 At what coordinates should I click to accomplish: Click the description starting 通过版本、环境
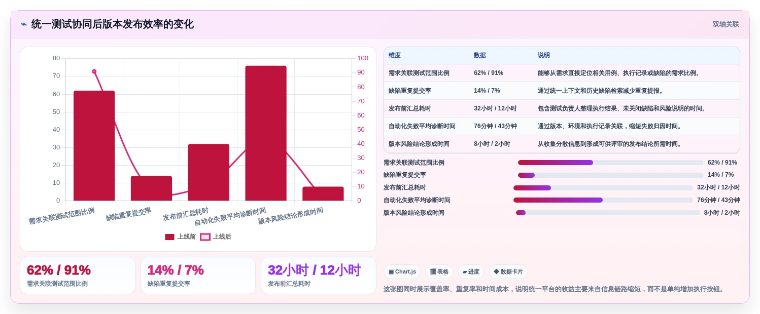pyautogui.click(x=611, y=126)
